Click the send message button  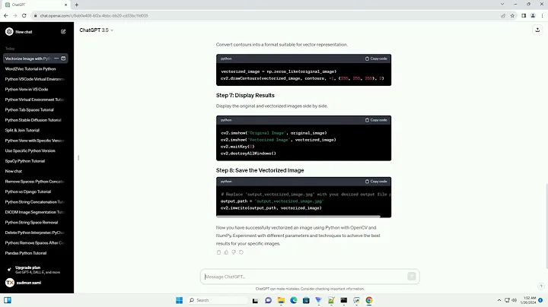[411, 277]
